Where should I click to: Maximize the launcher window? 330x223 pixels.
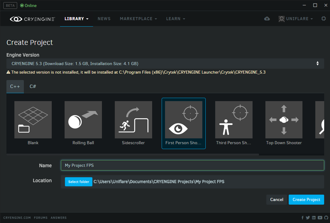click(x=315, y=5)
